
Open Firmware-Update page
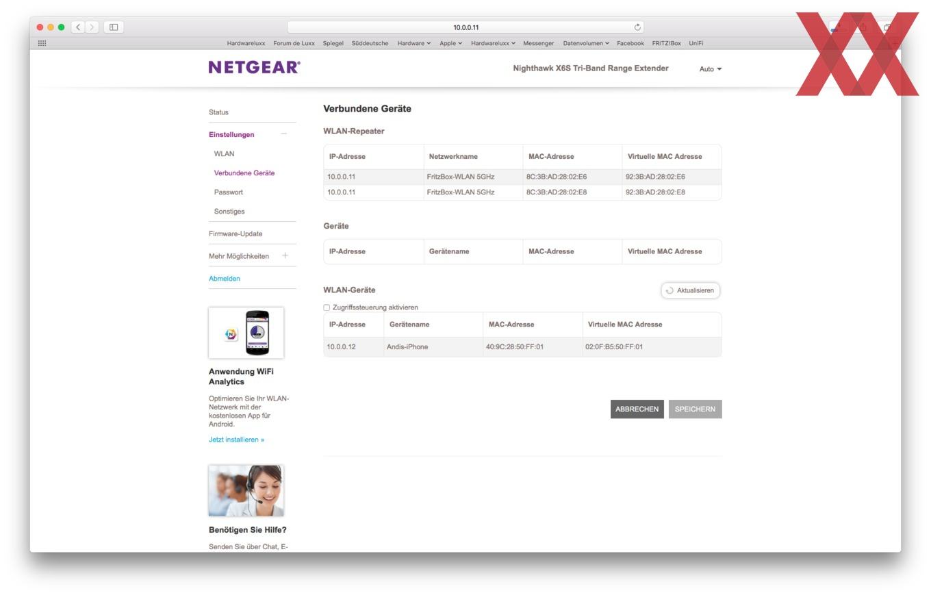[235, 233]
